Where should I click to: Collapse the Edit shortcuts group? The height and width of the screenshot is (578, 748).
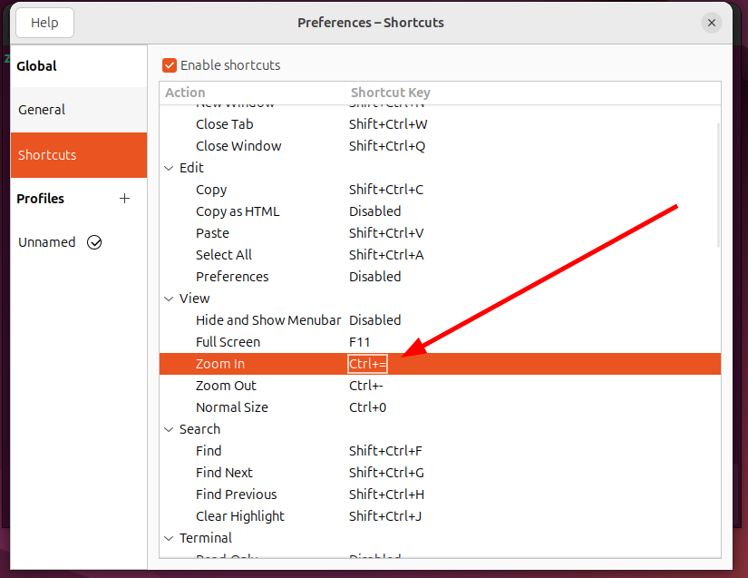pyautogui.click(x=169, y=168)
